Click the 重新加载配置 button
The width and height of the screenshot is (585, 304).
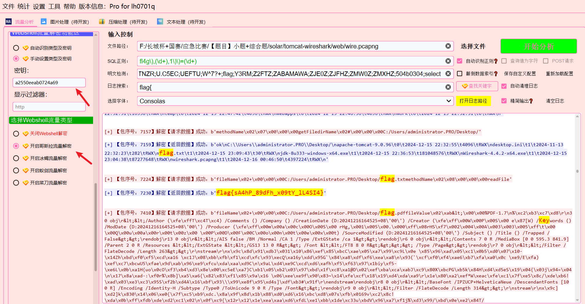[560, 74]
